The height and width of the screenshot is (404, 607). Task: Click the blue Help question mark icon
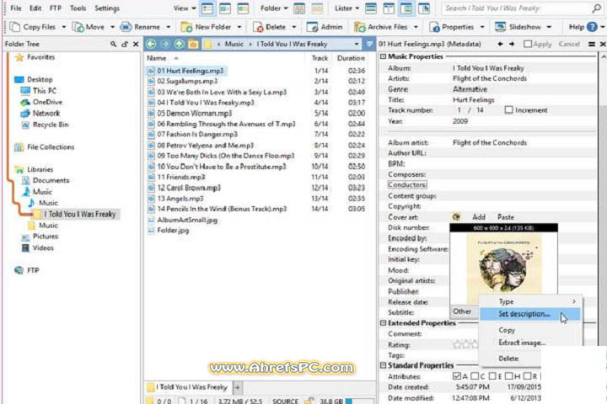[592, 27]
